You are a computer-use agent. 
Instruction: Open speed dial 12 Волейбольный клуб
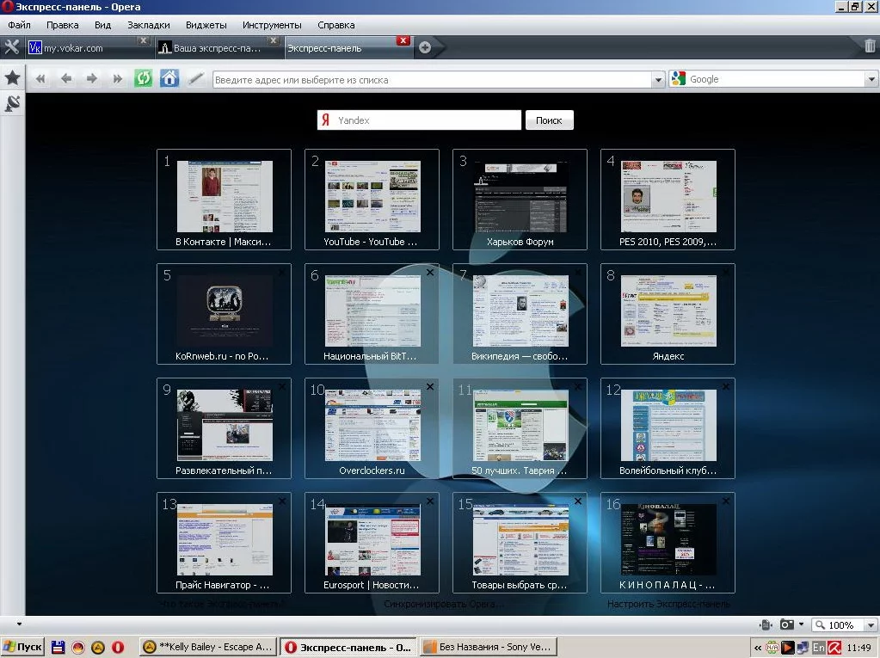668,428
